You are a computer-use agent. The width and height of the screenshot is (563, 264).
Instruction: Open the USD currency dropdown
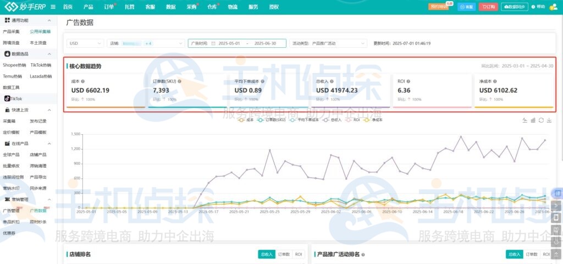(85, 43)
